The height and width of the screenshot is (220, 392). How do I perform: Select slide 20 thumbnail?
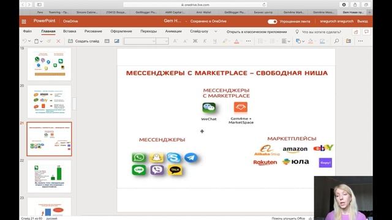49,101
